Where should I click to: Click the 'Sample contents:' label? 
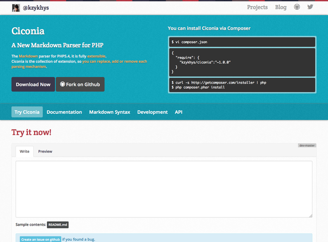click(x=31, y=225)
